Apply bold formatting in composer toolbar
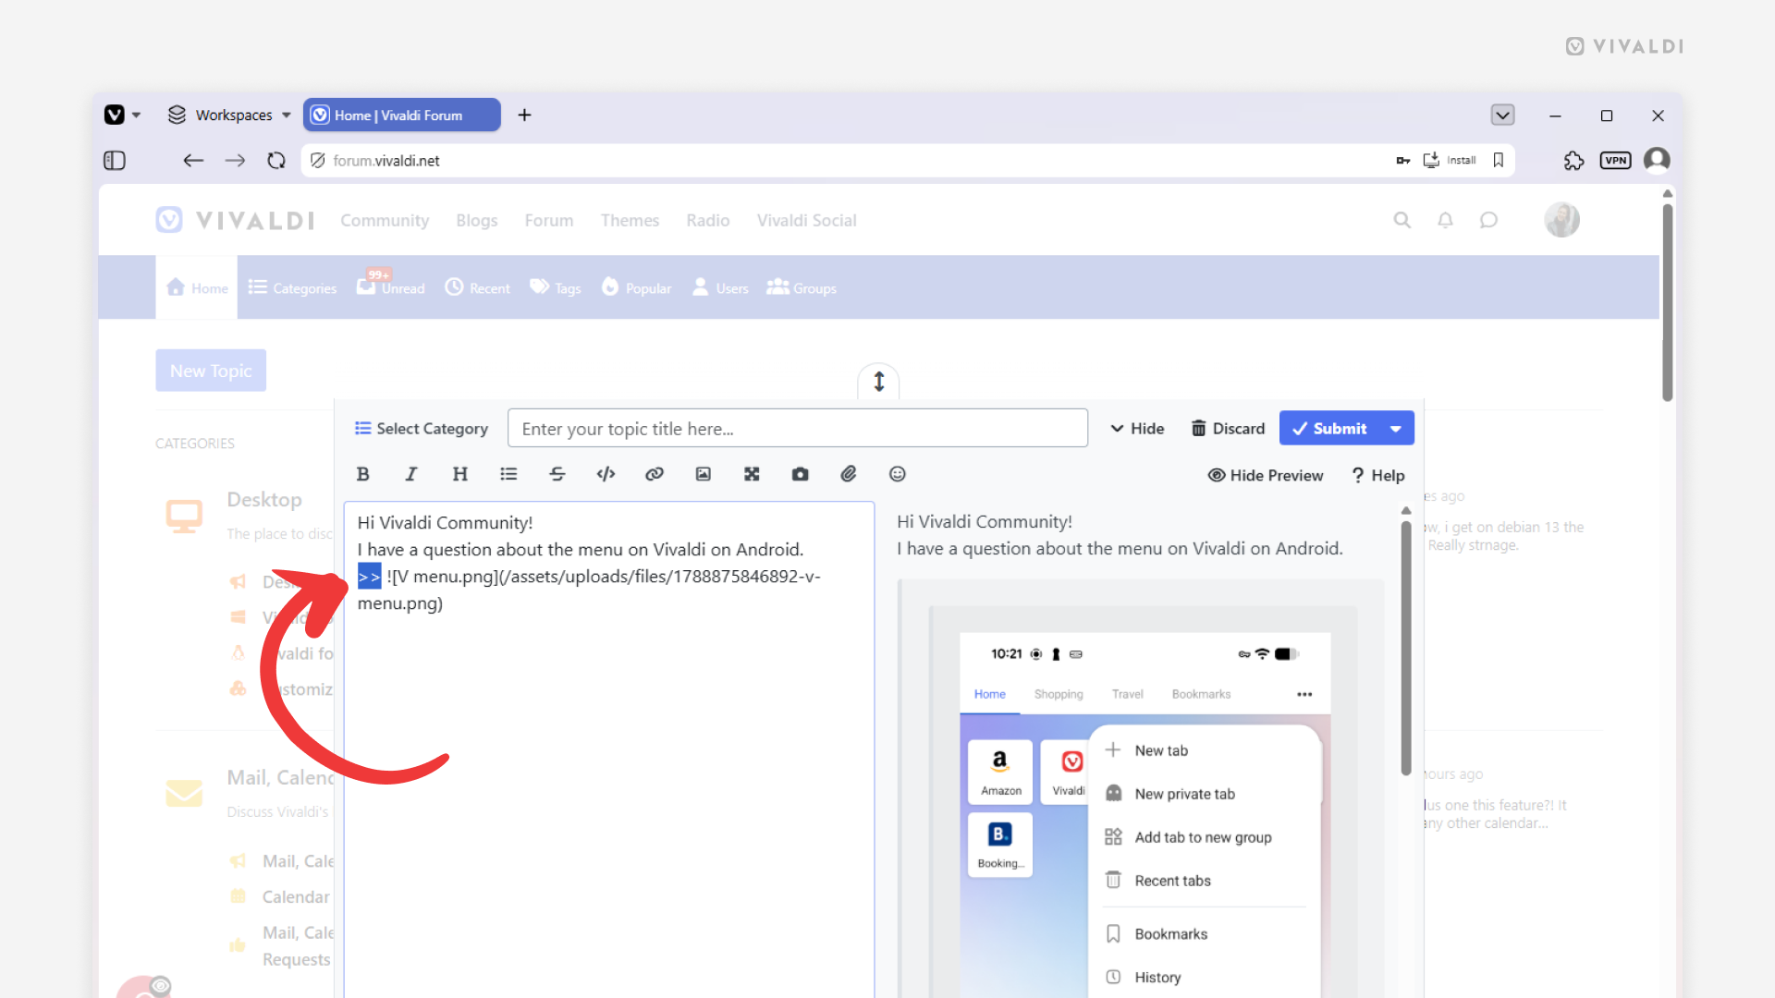This screenshot has width=1775, height=998. pos(362,474)
